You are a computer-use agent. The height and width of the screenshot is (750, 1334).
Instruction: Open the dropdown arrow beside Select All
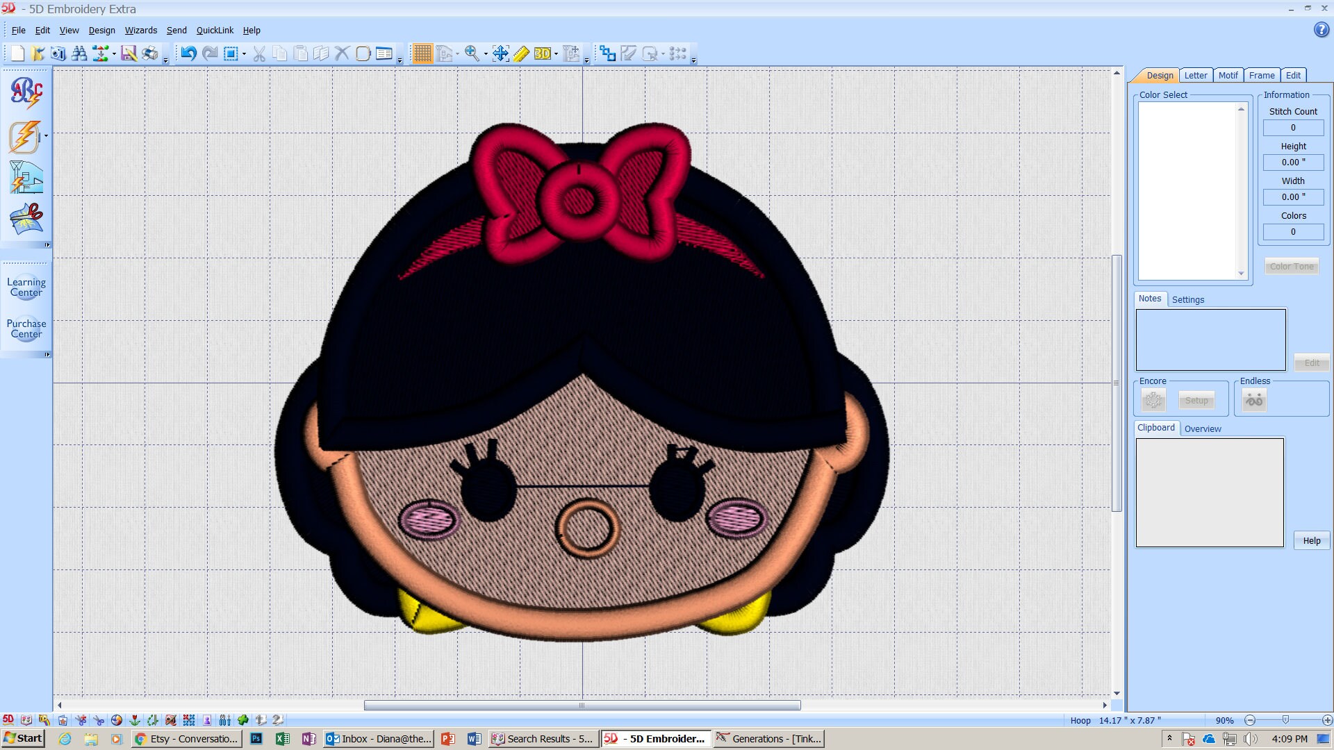tap(244, 54)
